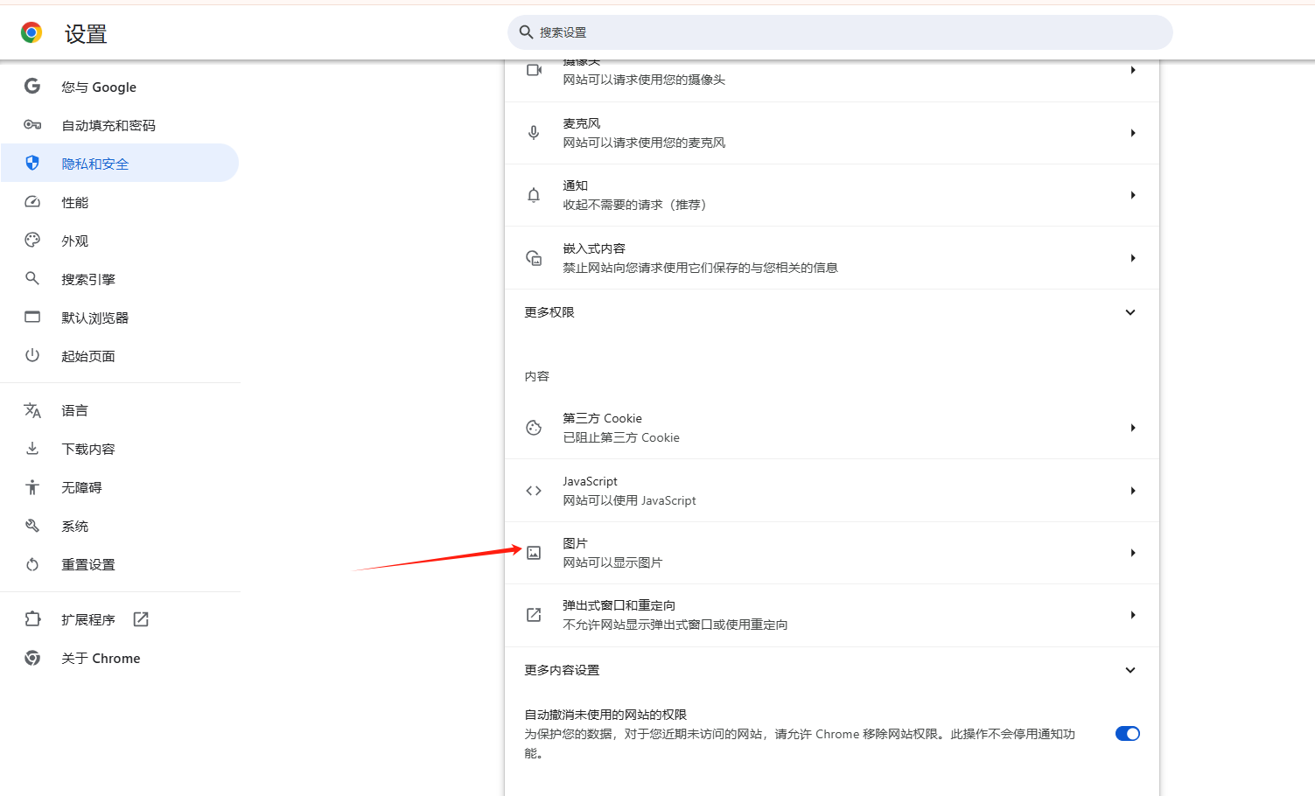The height and width of the screenshot is (796, 1315).
Task: Click 已阻止第三方 Cookie description text
Action: pyautogui.click(x=621, y=437)
